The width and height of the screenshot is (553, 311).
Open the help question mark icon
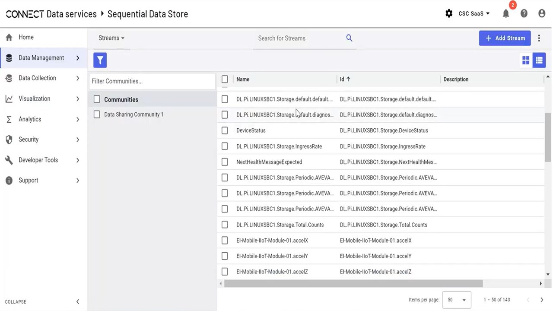[x=524, y=14]
